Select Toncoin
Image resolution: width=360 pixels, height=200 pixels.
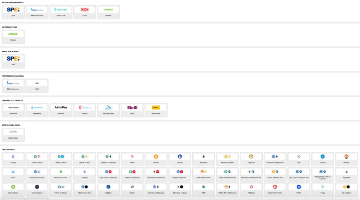[323, 159]
